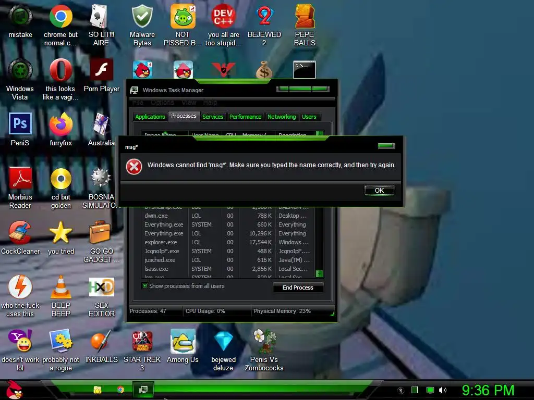
Task: Switch to the Services tab
Action: click(x=213, y=117)
